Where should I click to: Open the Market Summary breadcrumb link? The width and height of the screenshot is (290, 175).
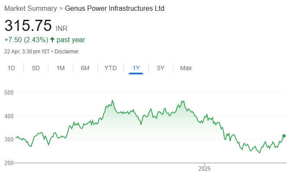click(30, 9)
